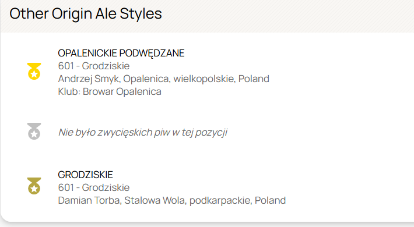Click Damian Torba brewer line
Image resolution: width=414 pixels, height=227 pixels.
[x=171, y=200]
